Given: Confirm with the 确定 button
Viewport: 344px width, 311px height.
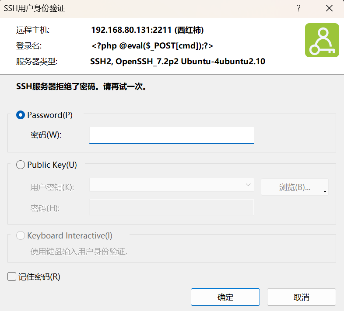Looking at the screenshot, I should pyautogui.click(x=225, y=297).
